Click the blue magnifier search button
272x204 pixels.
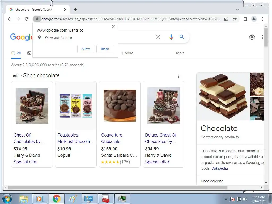click(x=182, y=37)
